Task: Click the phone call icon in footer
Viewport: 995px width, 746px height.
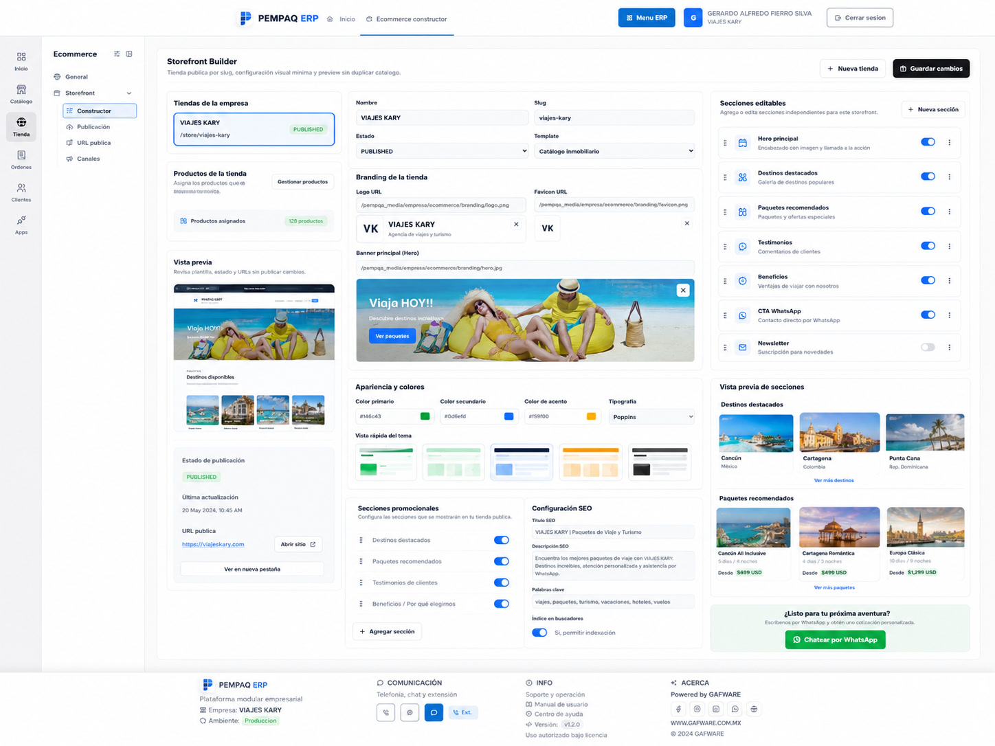Action: tap(386, 712)
